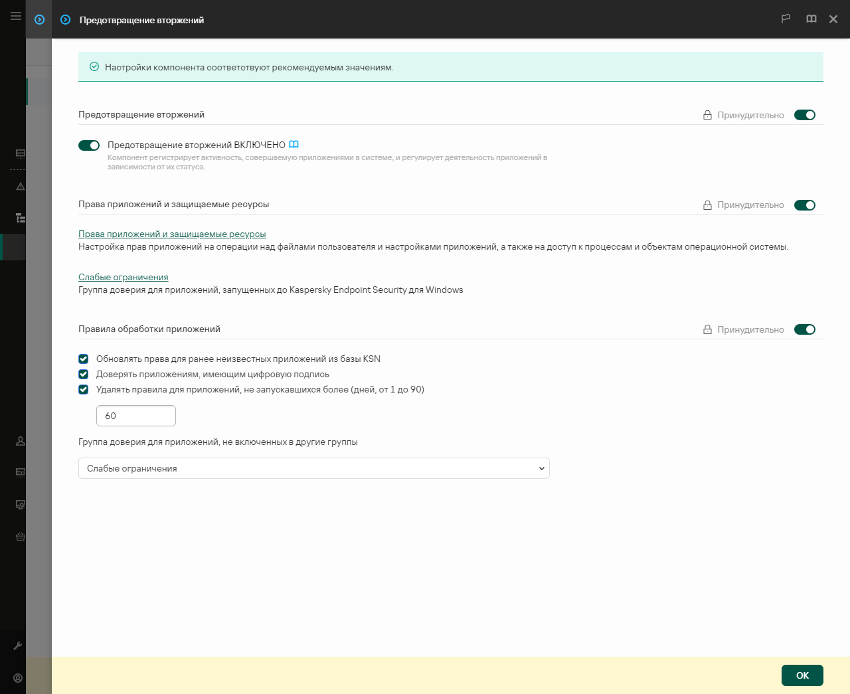Image resolution: width=850 pixels, height=694 pixels.
Task: Uncheck Удалять правила для приложений checkbox
Action: coord(84,389)
